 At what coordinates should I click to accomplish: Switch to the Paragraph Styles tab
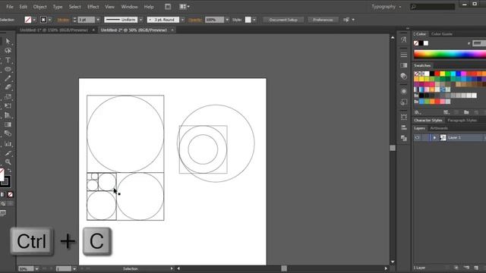pyautogui.click(x=462, y=120)
